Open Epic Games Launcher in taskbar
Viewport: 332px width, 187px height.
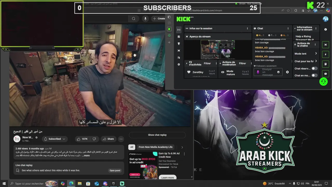click(114, 184)
